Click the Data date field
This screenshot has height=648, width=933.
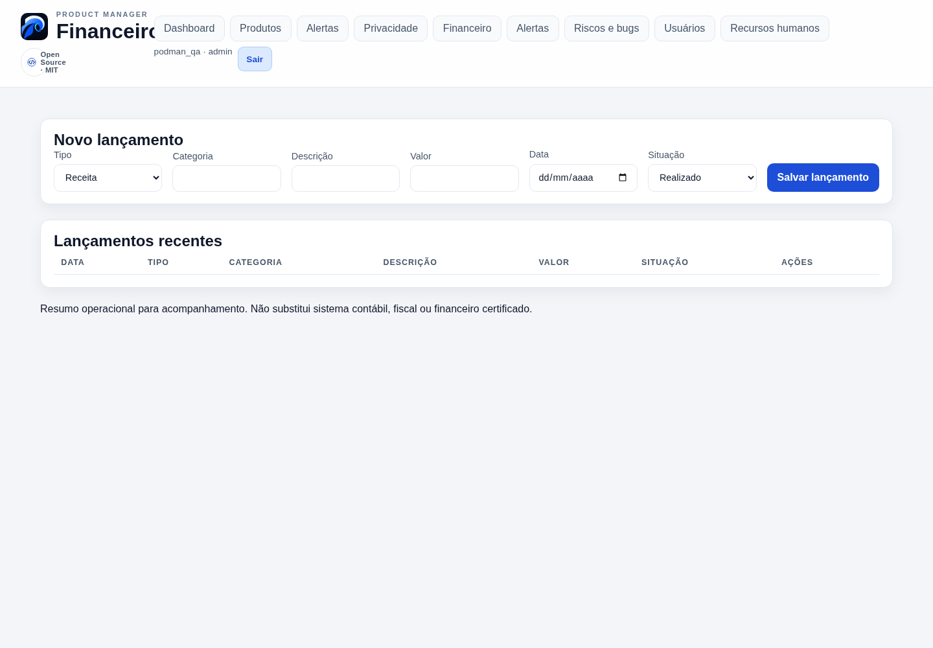(583, 178)
